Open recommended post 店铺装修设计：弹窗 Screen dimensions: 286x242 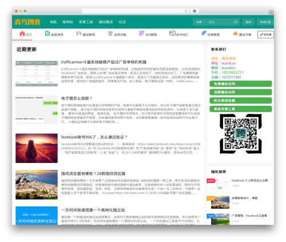244,198
